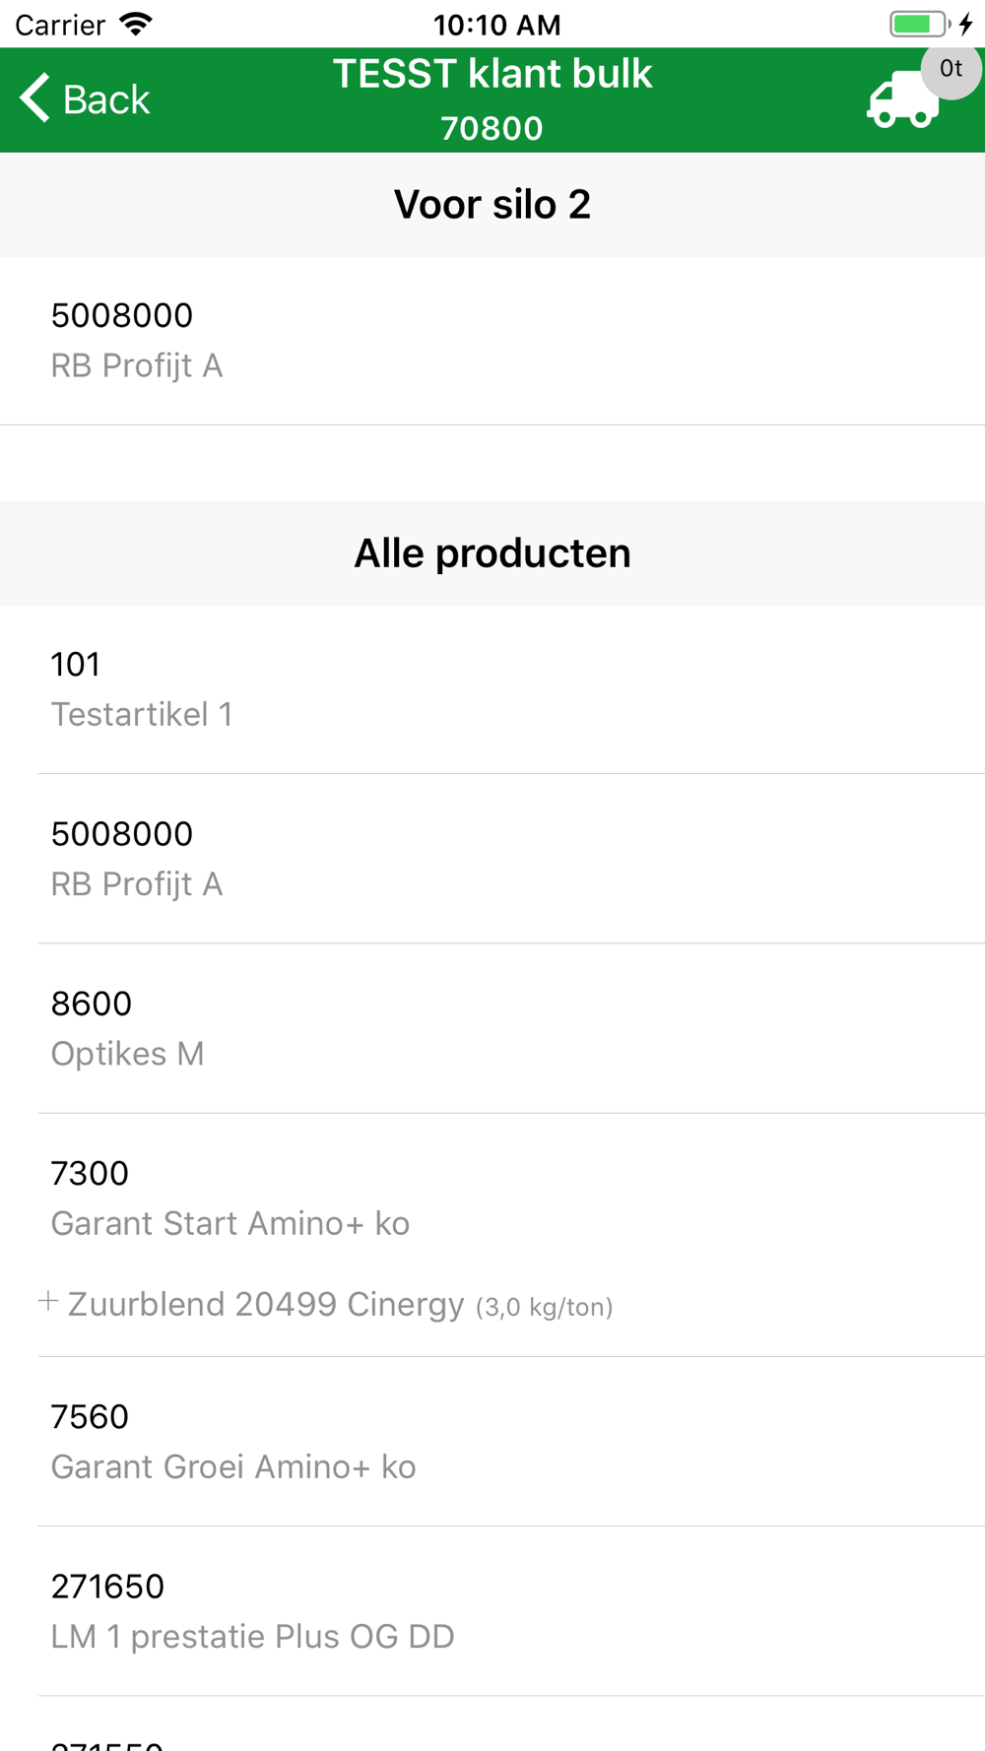Select RB Profijt A under Voor silo 2
This screenshot has width=985, height=1751.
(492, 341)
